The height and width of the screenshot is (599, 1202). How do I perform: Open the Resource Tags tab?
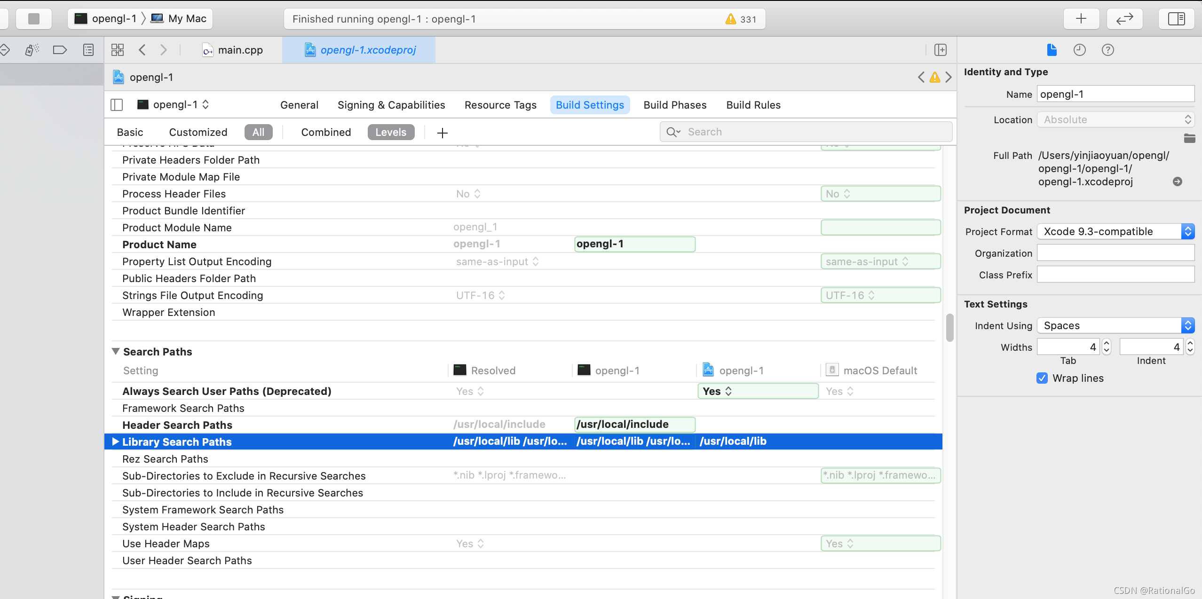[x=500, y=105]
